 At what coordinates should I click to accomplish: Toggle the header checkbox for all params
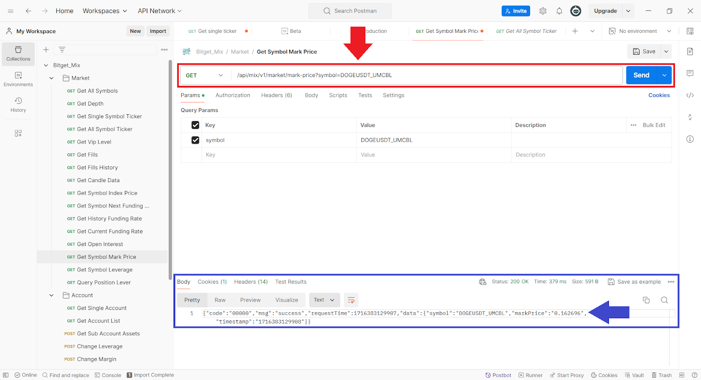coord(195,125)
